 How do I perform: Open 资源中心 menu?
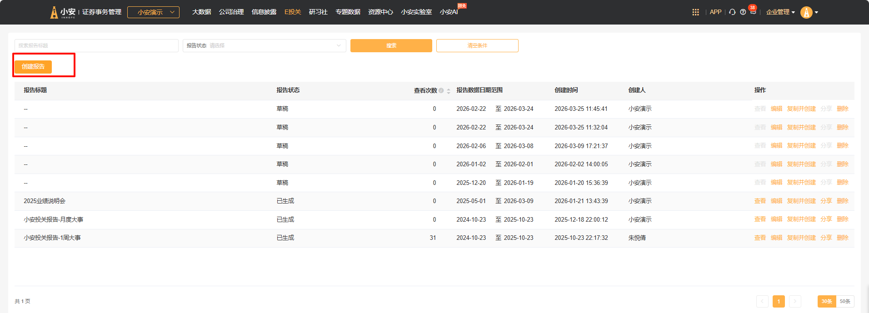380,12
